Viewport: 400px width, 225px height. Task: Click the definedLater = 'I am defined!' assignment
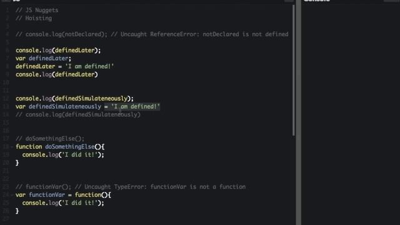[x=65, y=66]
